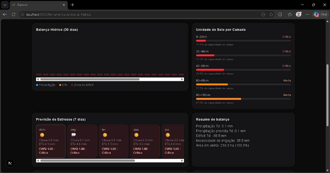Click the forecast cards horizontal scrollbar thumb
330x173 pixels.
click(x=88, y=160)
